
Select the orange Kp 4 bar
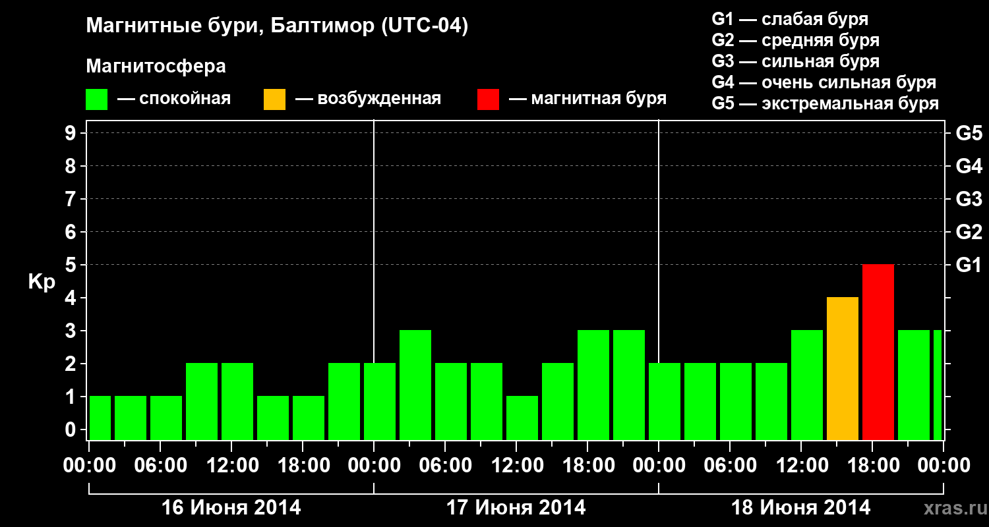843,369
